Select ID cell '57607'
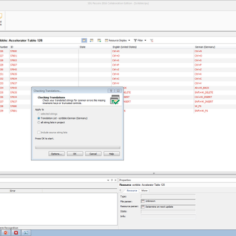Image resolution: width=236 pixels, height=236 pixels. tap(44, 65)
